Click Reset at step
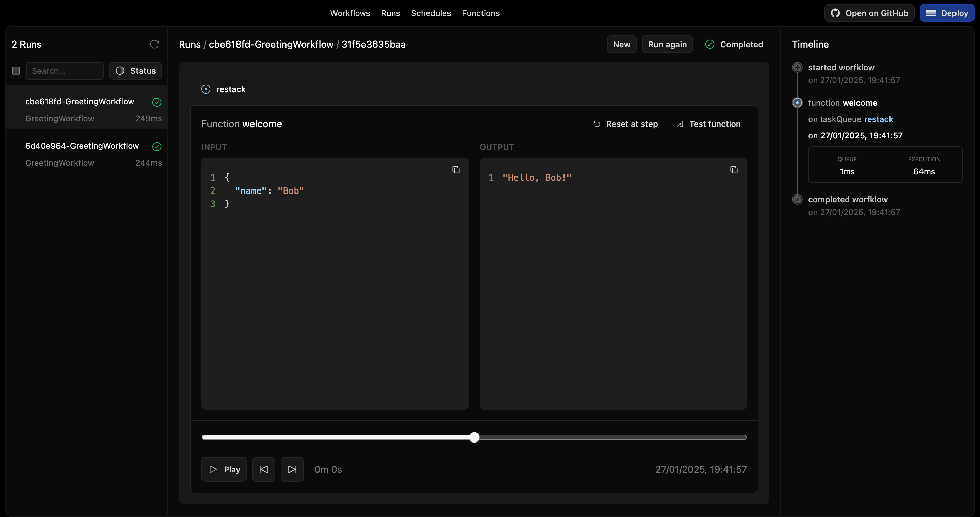 [625, 124]
